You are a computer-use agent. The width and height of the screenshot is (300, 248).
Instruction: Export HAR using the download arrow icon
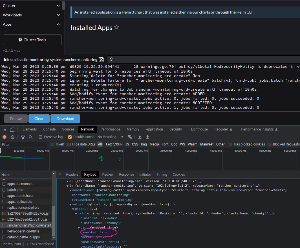point(147,137)
